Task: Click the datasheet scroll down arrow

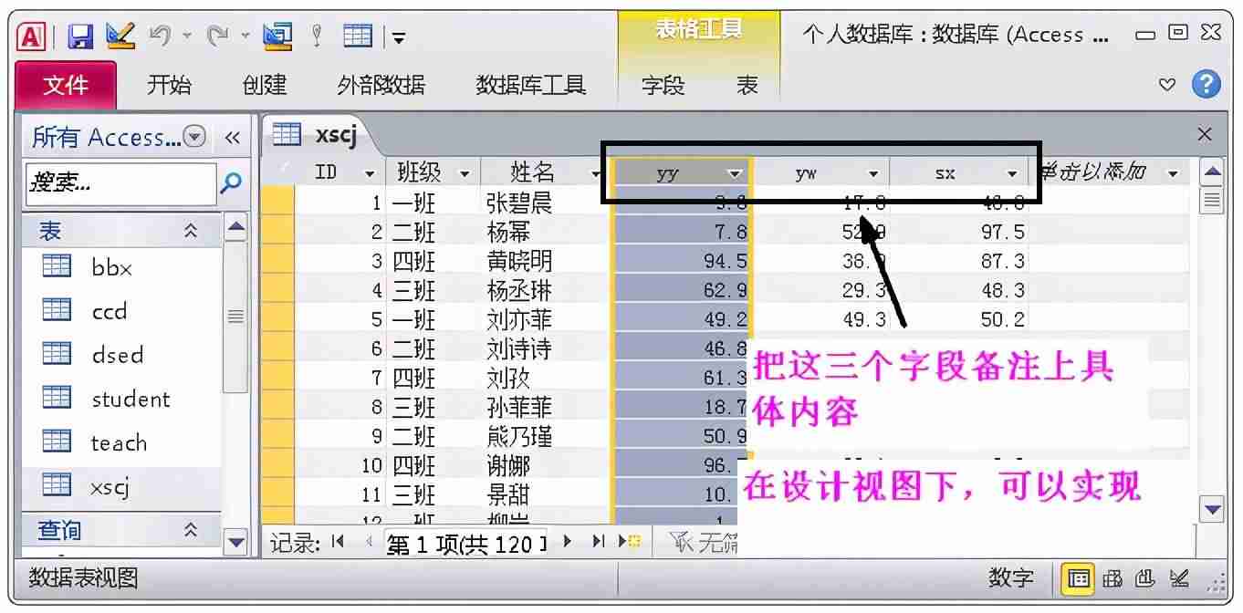Action: 1212,510
